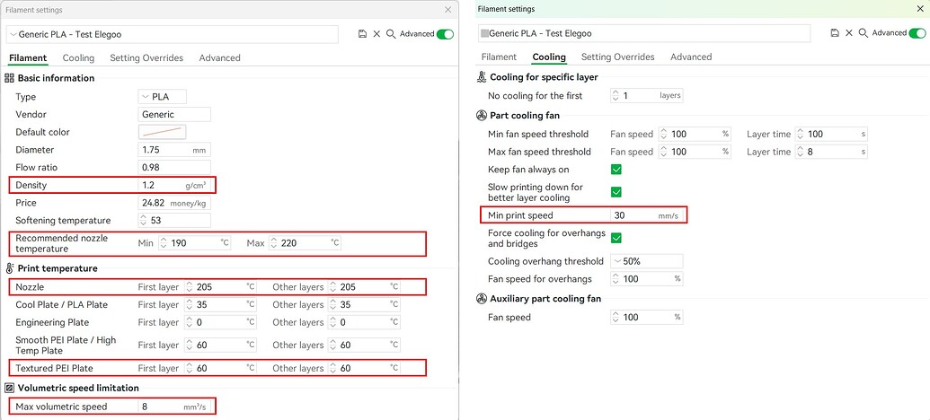Click search icon in left Filament settings window

[x=391, y=34]
